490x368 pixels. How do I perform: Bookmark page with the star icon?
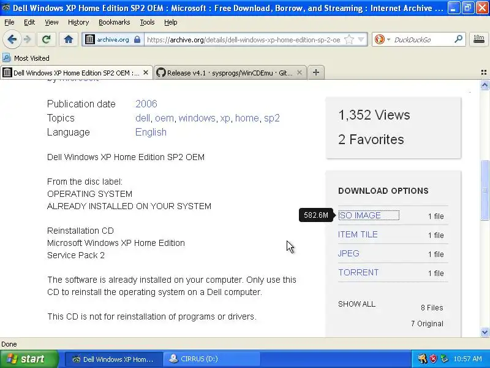(x=349, y=39)
